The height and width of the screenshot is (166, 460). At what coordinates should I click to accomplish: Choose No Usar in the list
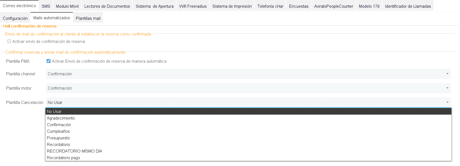(248, 111)
